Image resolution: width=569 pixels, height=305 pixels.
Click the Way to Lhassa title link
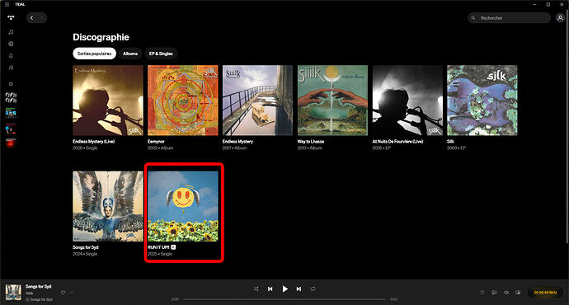click(x=311, y=142)
